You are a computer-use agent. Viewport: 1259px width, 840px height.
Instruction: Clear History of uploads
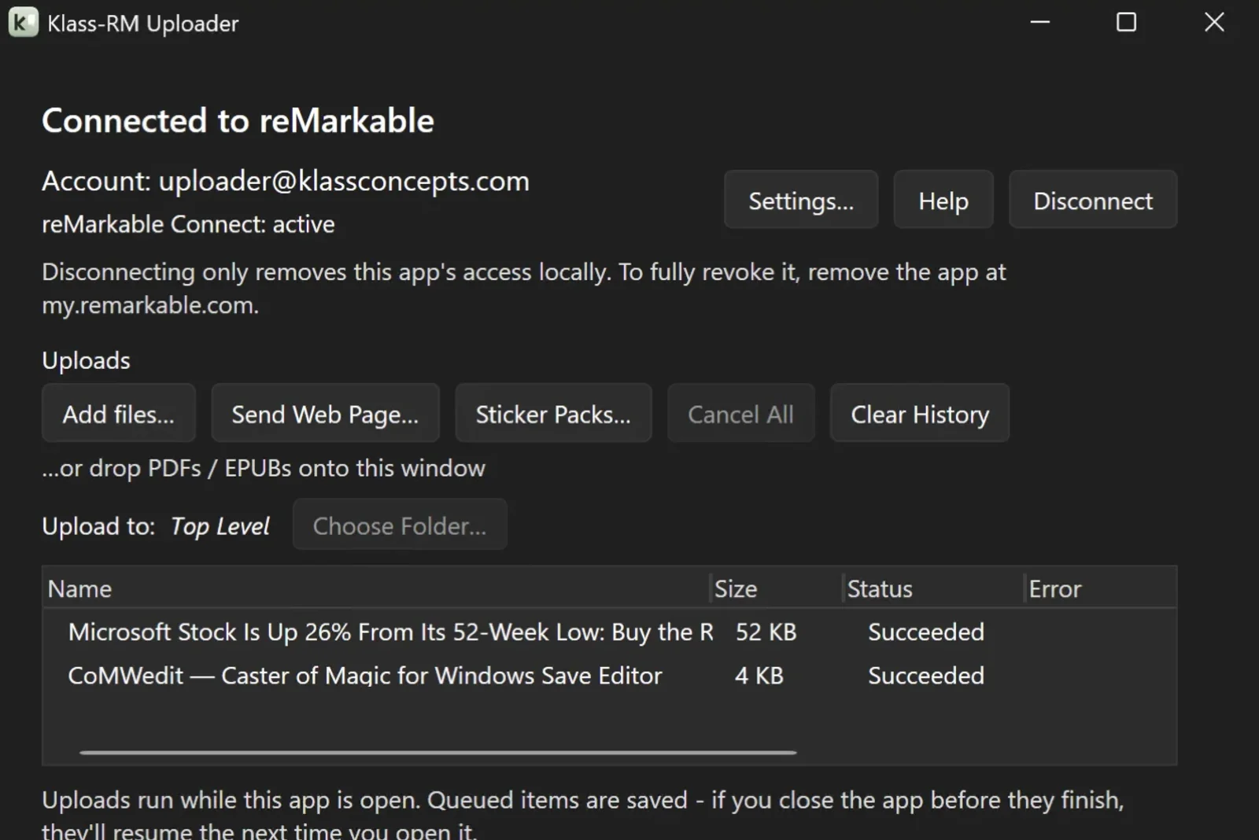(x=920, y=413)
